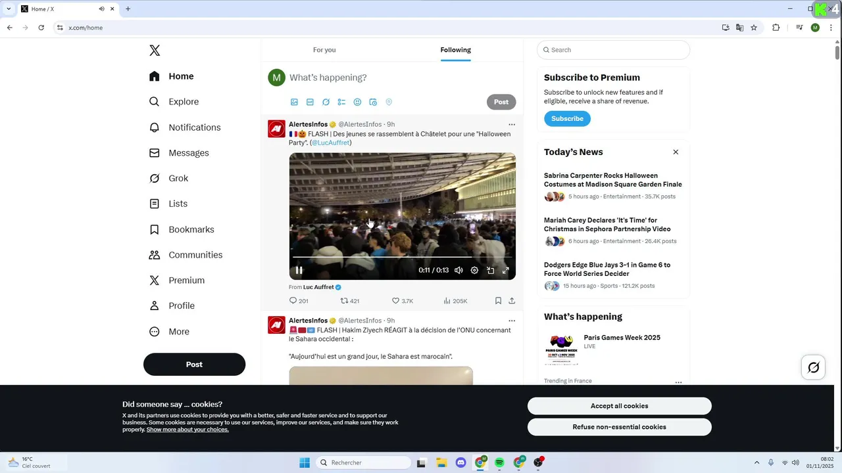The width and height of the screenshot is (842, 473).
Task: Mute the video sound
Action: click(458, 270)
